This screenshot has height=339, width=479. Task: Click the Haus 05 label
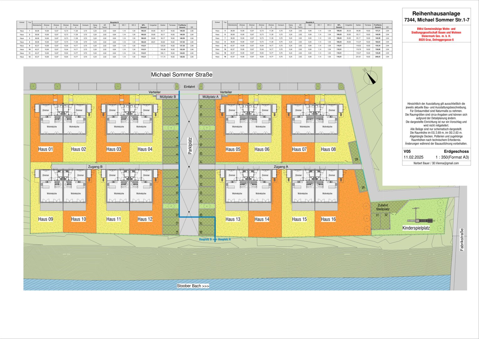click(x=233, y=149)
